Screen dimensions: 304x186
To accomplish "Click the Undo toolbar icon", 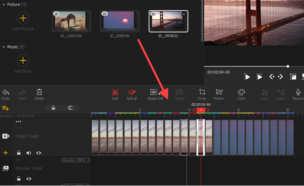I will (x=5, y=93).
